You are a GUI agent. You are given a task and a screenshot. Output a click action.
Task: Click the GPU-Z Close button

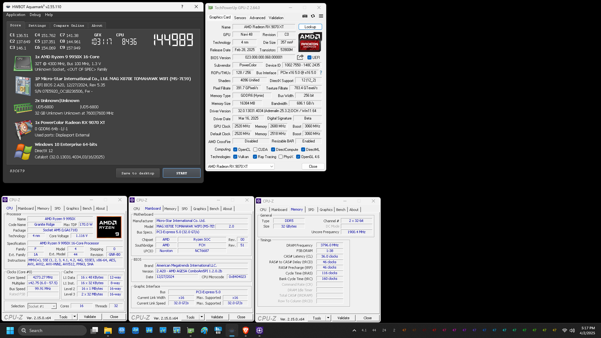click(x=313, y=166)
